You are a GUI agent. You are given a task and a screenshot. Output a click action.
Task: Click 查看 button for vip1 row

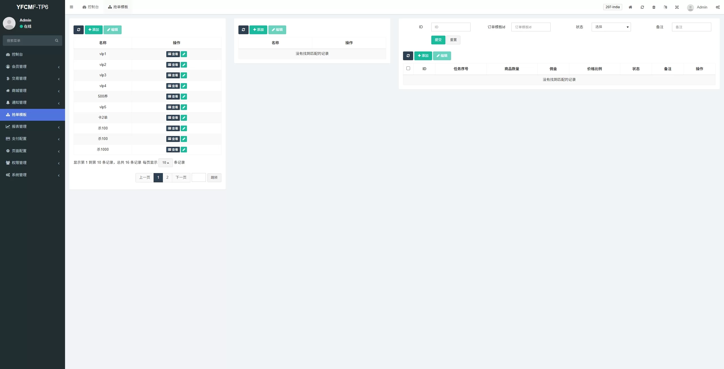pyautogui.click(x=173, y=54)
